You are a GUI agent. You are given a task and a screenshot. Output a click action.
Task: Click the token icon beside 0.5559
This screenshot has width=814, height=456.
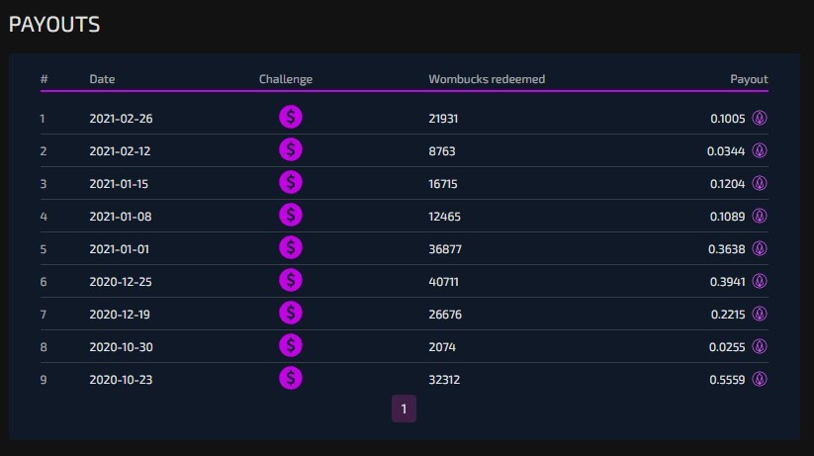point(760,379)
